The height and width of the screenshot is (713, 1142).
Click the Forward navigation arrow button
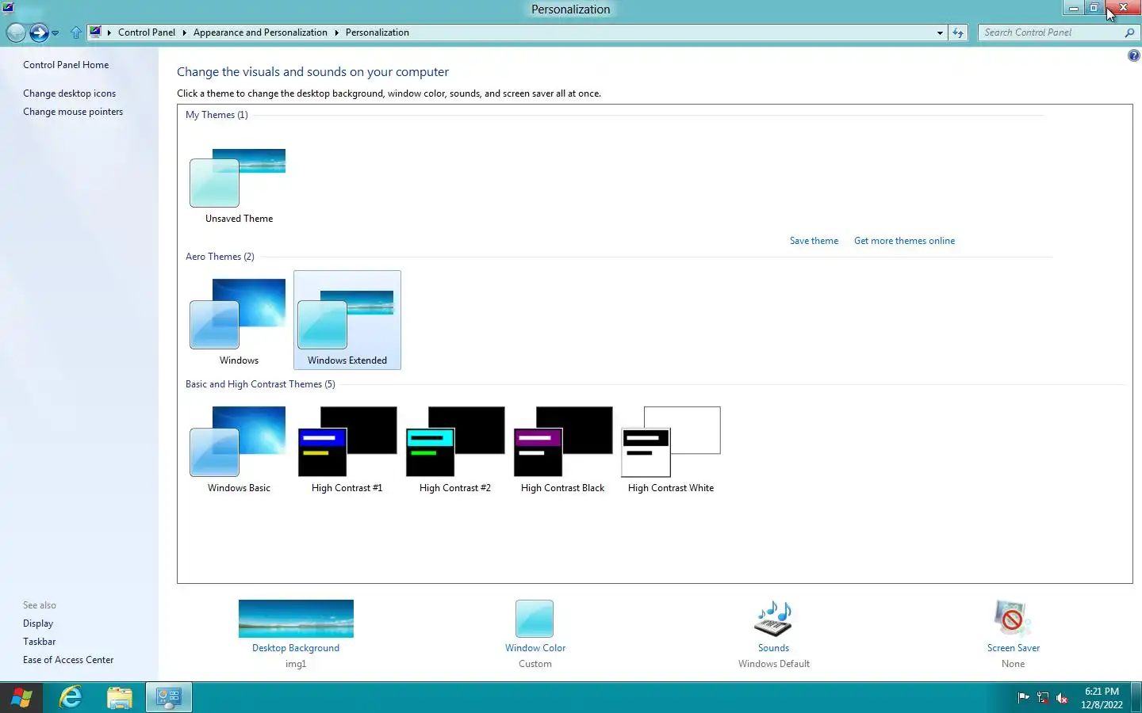pyautogui.click(x=39, y=32)
